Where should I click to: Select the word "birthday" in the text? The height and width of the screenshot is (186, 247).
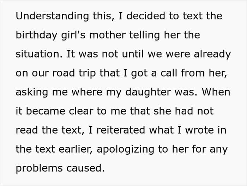point(36,35)
